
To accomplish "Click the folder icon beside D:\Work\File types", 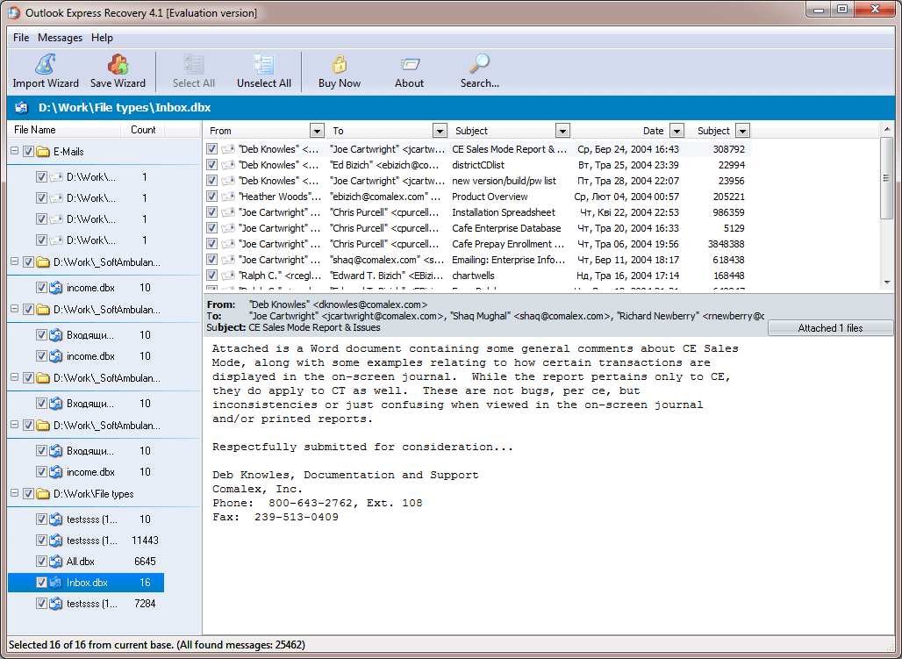I will (43, 494).
